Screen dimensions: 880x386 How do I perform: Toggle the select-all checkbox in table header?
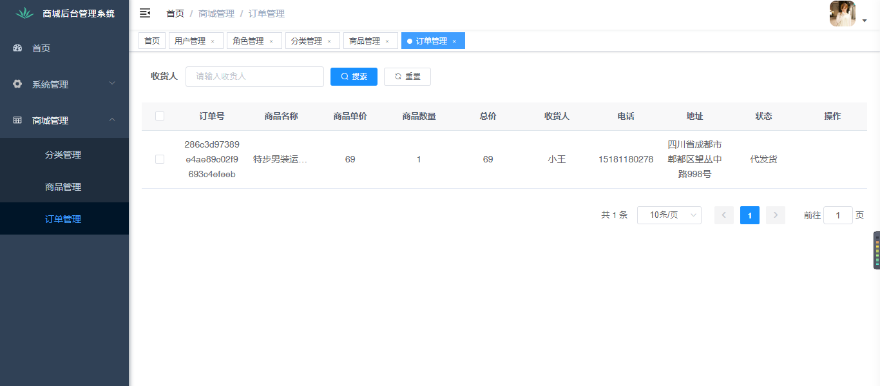click(160, 116)
